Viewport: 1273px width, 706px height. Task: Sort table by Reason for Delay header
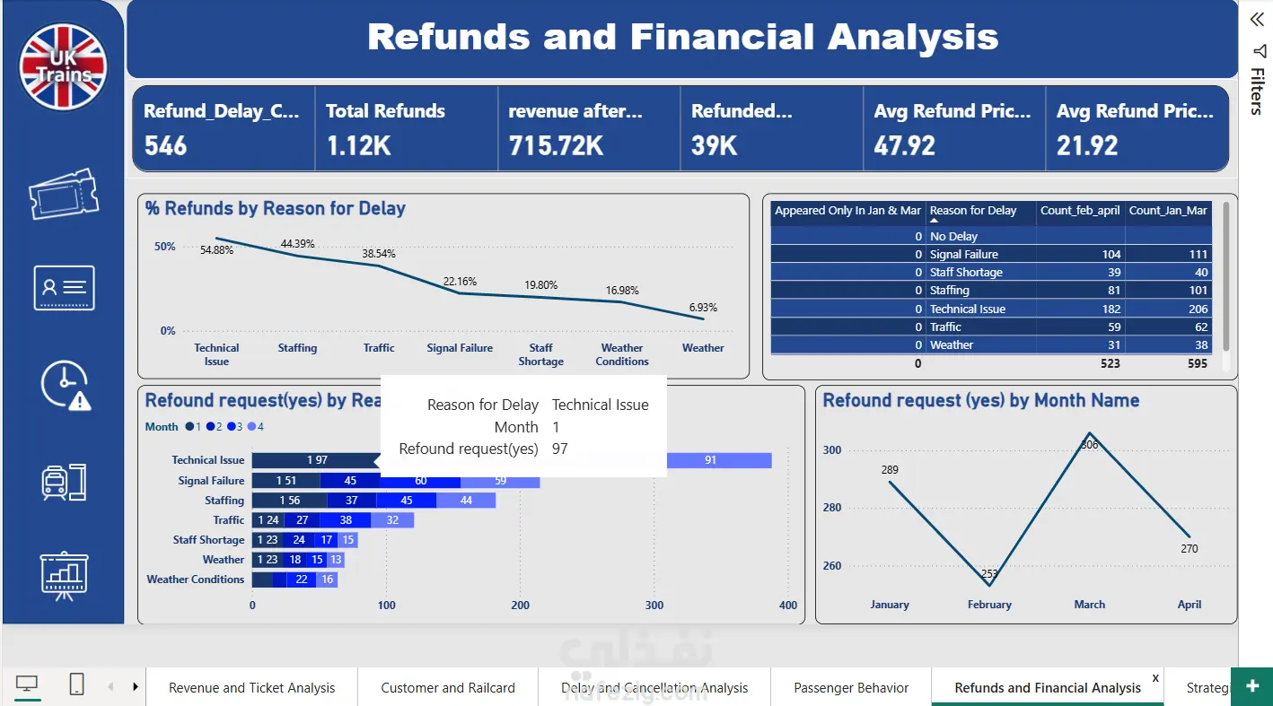973,211
